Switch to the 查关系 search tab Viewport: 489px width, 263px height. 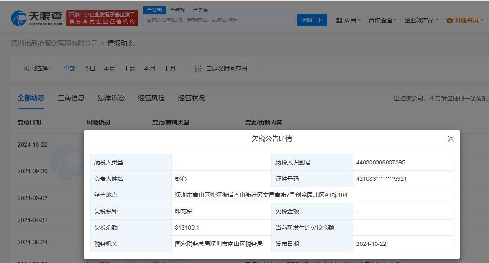(x=200, y=10)
